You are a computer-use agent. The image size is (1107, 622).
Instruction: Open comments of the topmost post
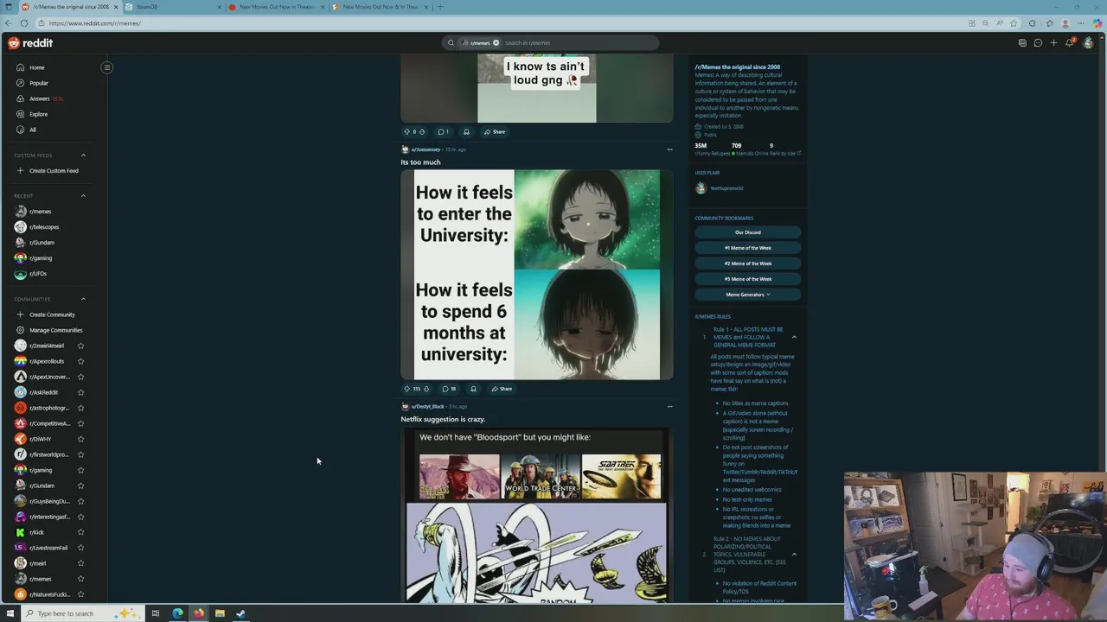[443, 131]
